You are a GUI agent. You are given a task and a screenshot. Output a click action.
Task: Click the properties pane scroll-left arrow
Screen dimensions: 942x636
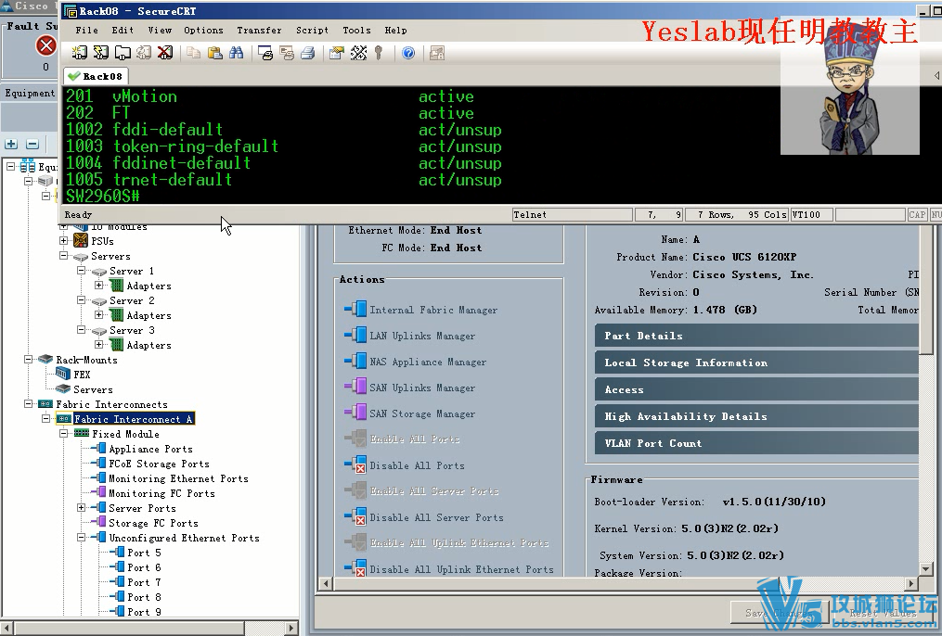326,582
